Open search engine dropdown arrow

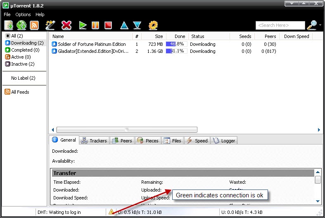(x=320, y=25)
